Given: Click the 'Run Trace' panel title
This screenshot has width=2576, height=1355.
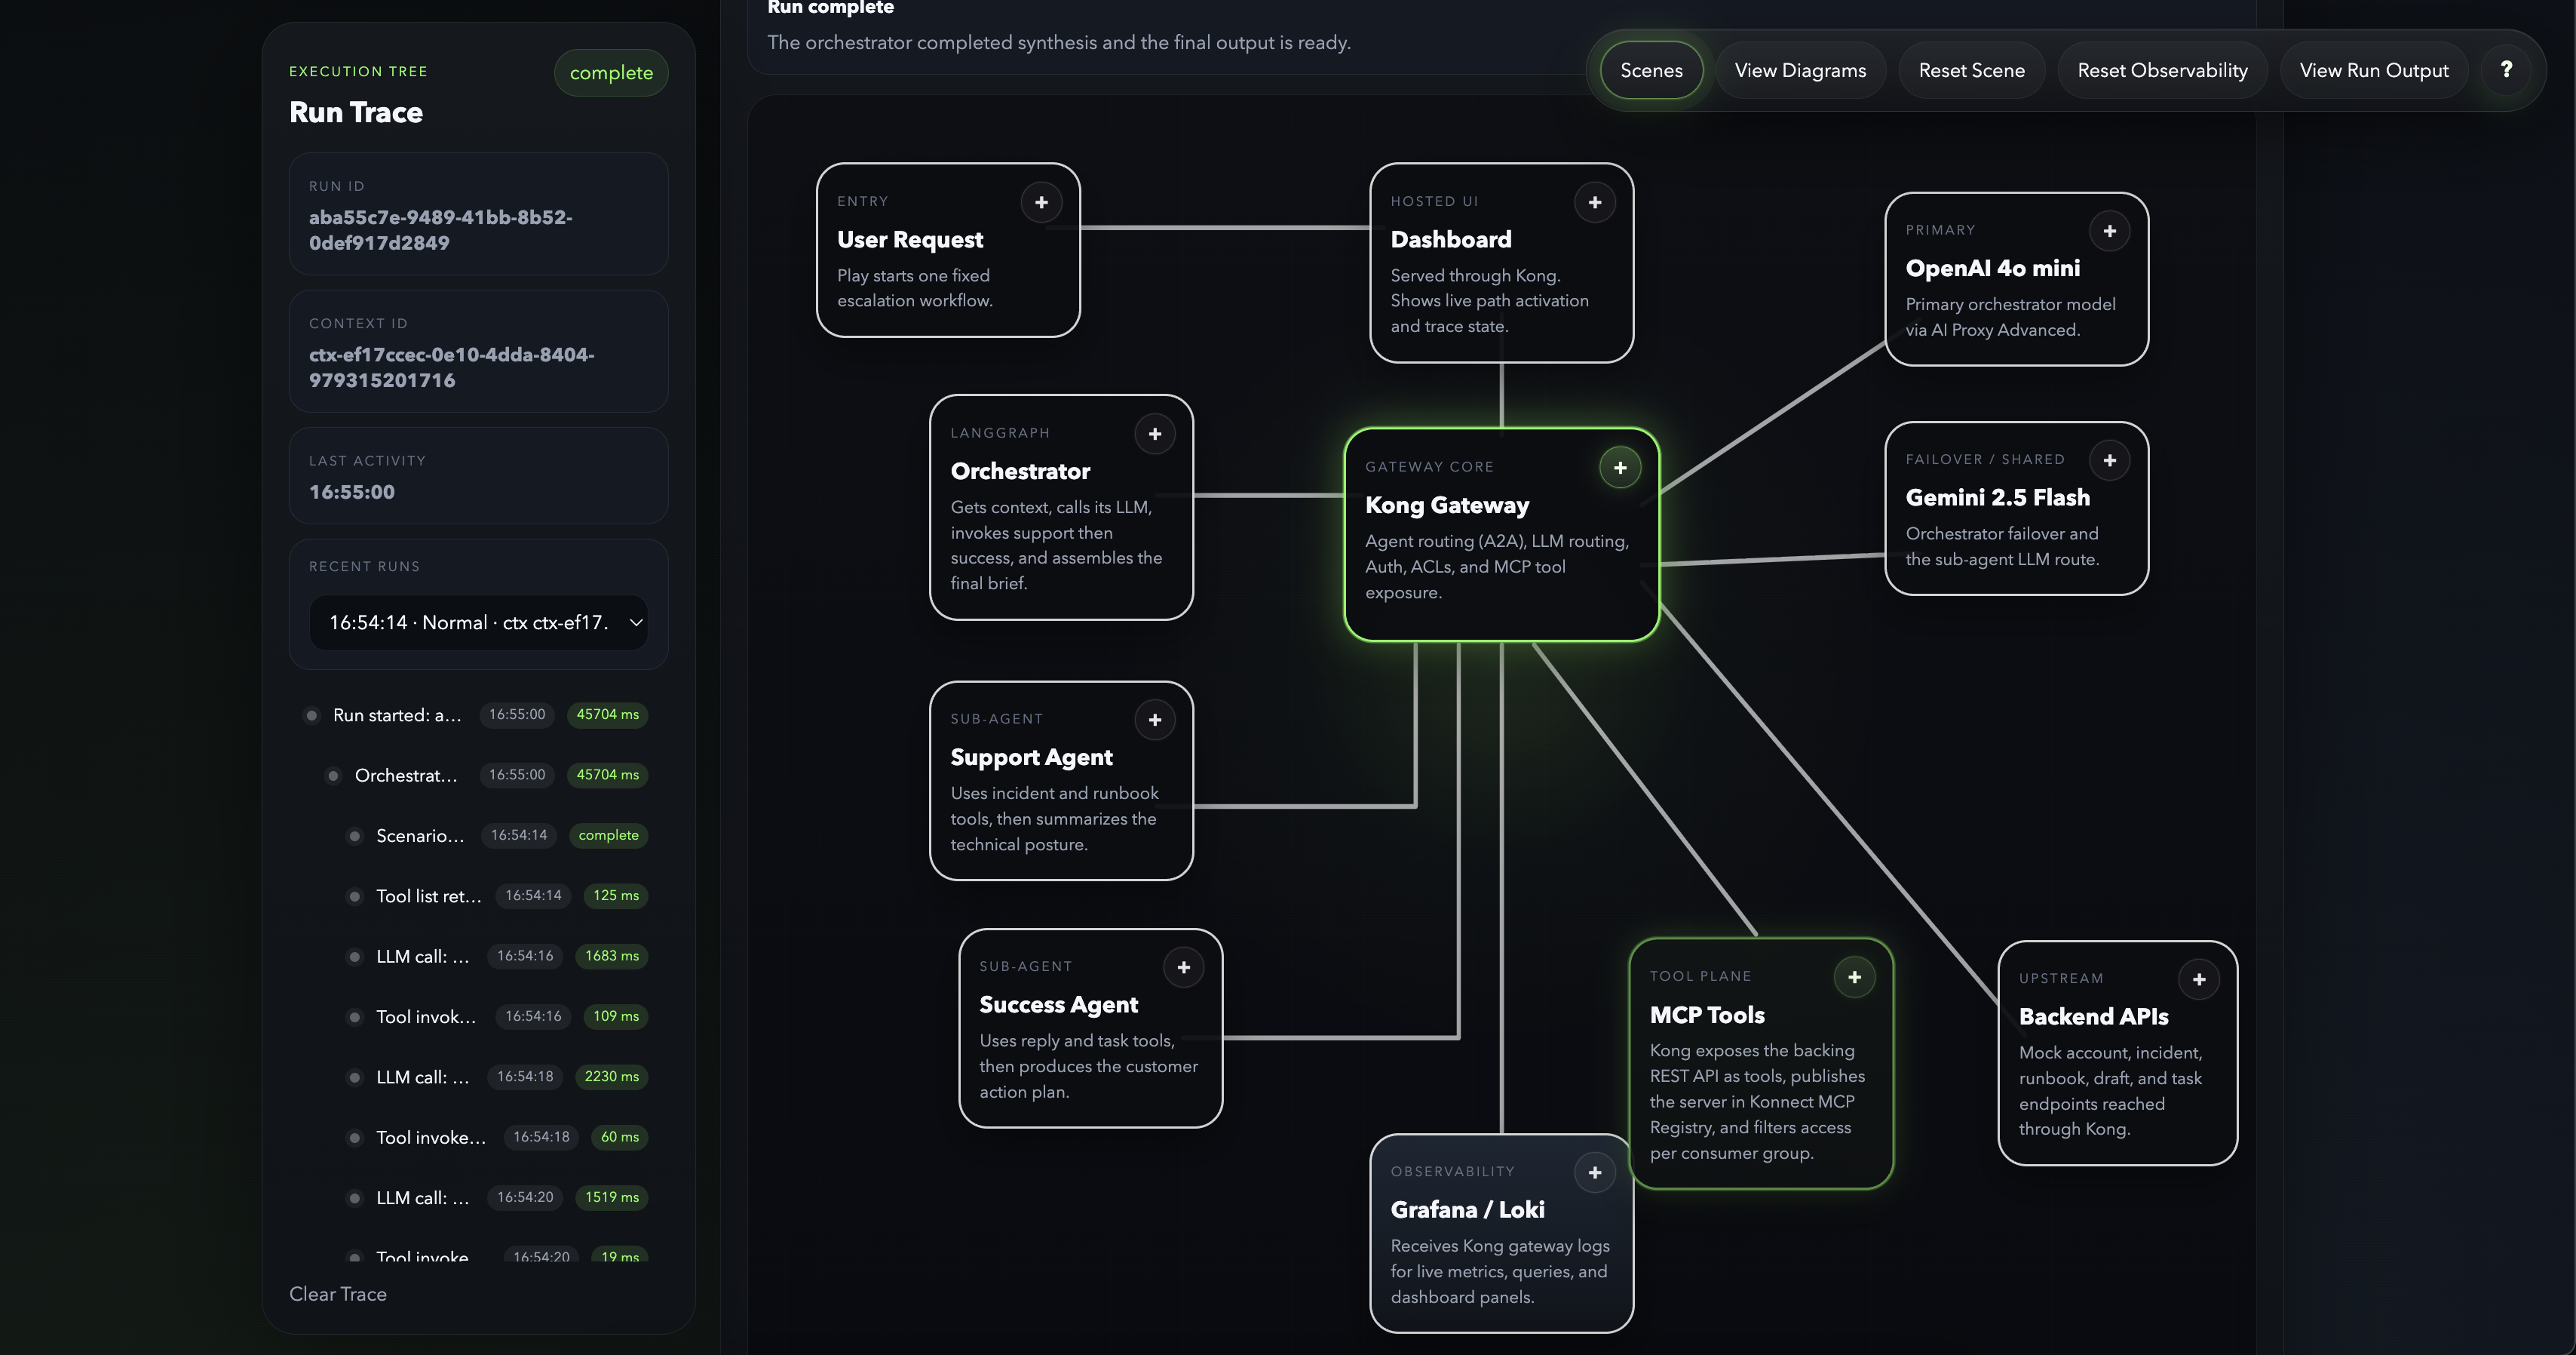Looking at the screenshot, I should [356, 112].
